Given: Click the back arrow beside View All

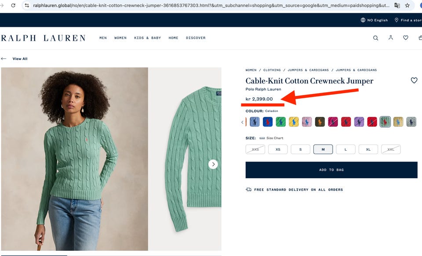Looking at the screenshot, I should click(4, 59).
